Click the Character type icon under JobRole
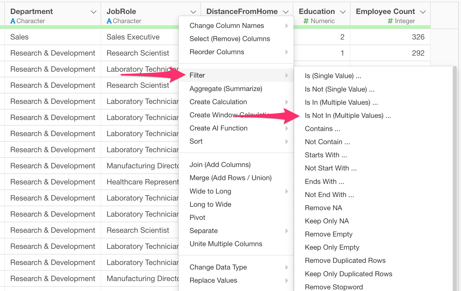 pyautogui.click(x=109, y=21)
